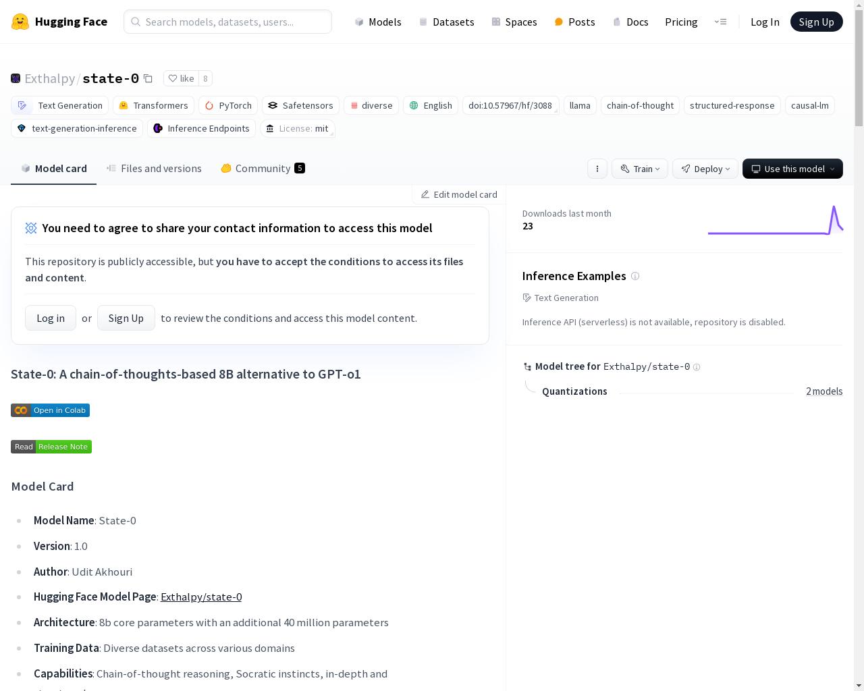Go to Datasets in top navigation

[446, 22]
